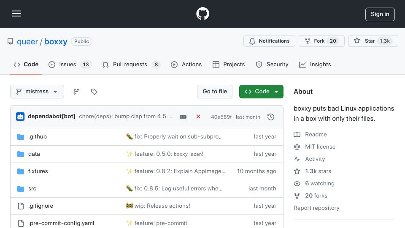405x228 pixels.
Task: Click the fork count 20 badge
Action: click(x=333, y=41)
